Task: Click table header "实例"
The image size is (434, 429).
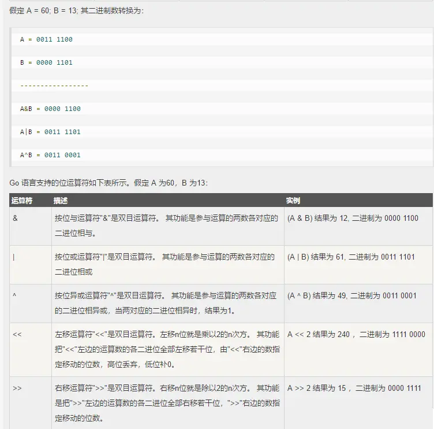Action: pos(293,200)
